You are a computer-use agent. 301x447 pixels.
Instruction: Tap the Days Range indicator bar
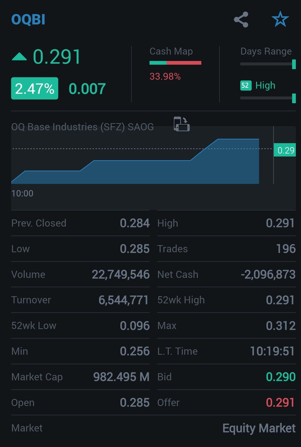click(268, 64)
